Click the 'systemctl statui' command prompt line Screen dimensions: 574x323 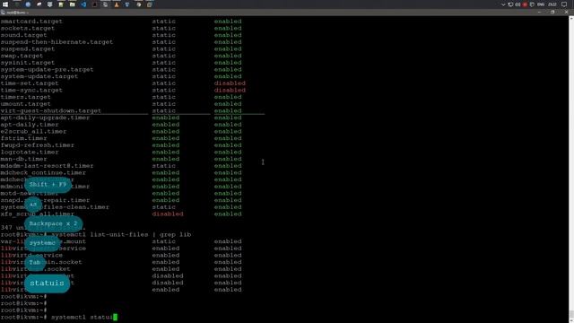[58, 317]
